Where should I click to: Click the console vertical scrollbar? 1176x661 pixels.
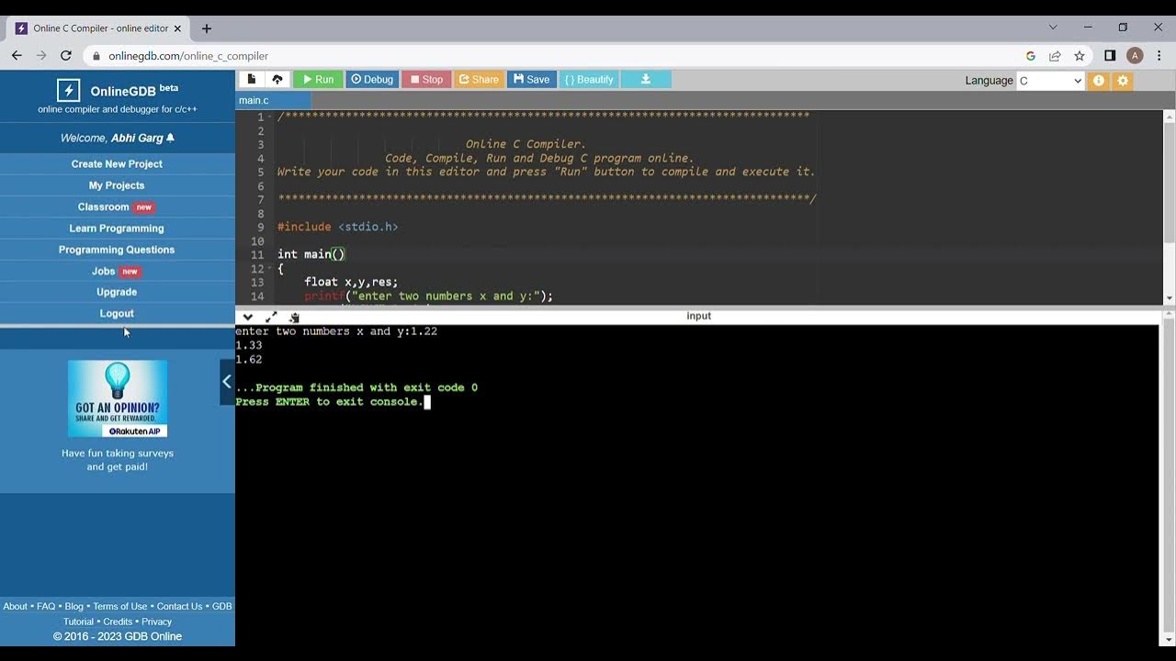(1170, 477)
